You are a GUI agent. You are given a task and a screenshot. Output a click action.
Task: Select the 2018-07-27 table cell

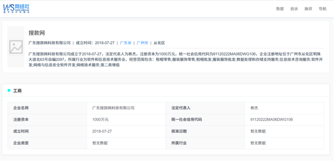pyautogui.click(x=102, y=131)
